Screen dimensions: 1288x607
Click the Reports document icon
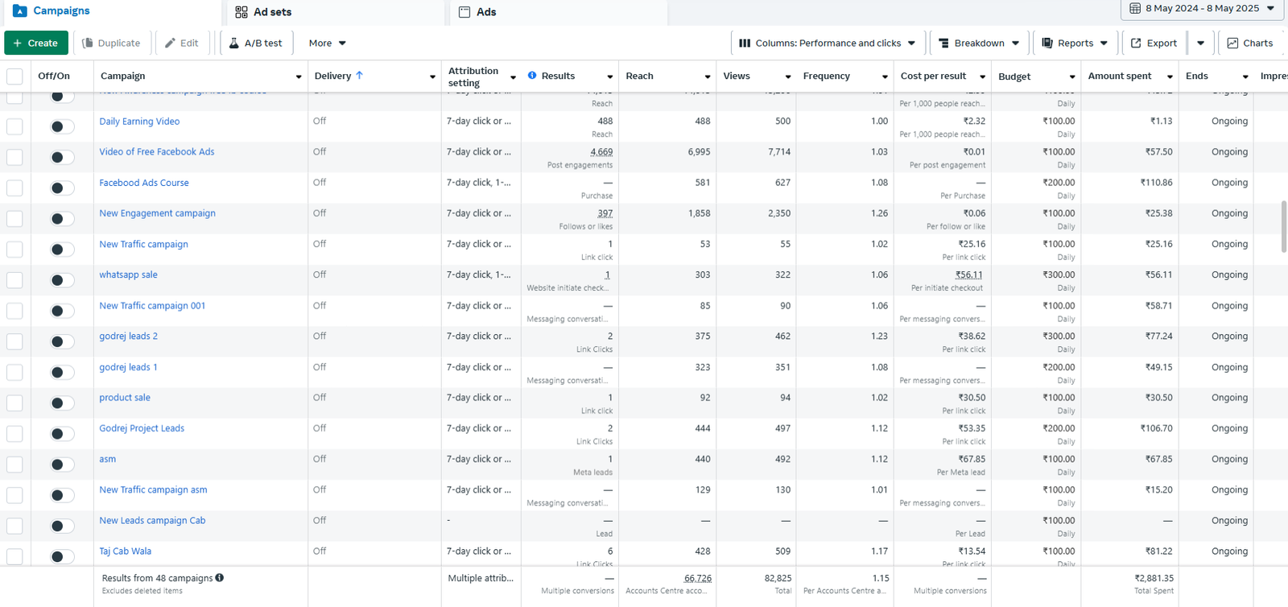point(1047,43)
